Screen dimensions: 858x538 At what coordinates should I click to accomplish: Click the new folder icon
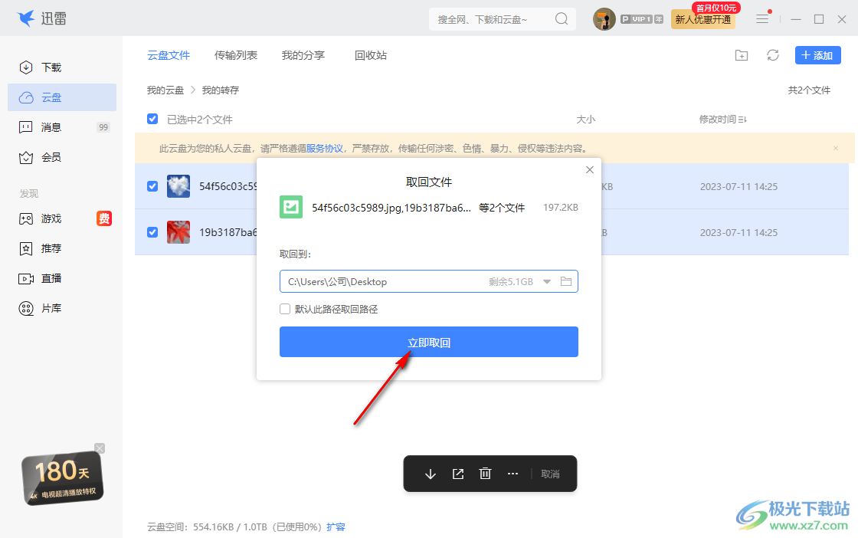(x=742, y=55)
